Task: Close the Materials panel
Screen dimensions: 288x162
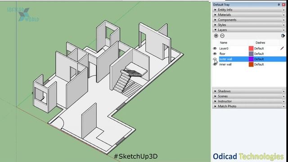Action: coord(283,15)
